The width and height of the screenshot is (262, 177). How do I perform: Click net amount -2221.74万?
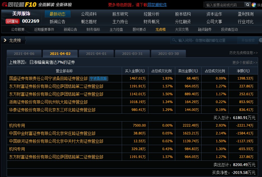point(245,125)
